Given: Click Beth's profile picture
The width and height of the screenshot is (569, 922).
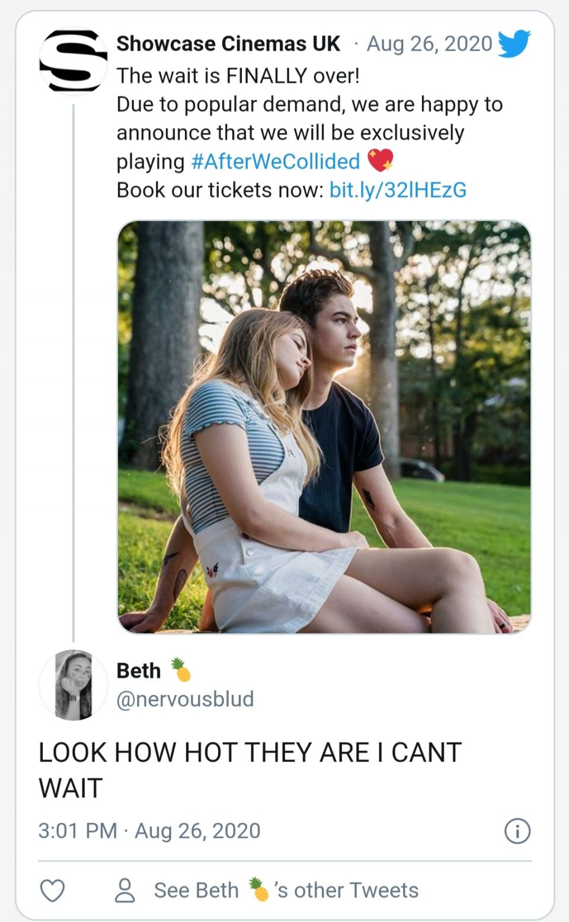Looking at the screenshot, I should (x=73, y=685).
